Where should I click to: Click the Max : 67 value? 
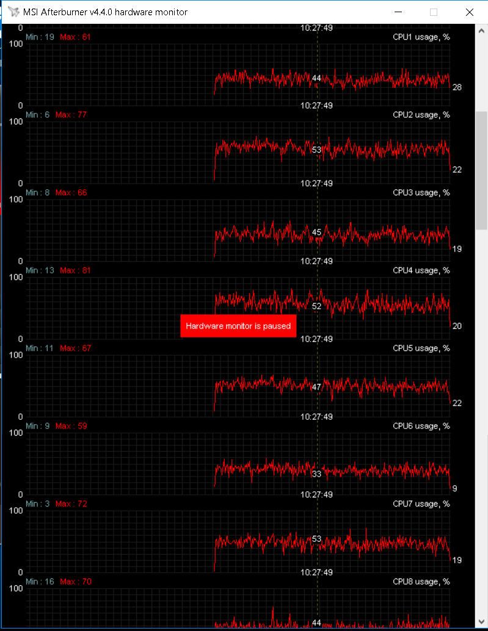75,348
